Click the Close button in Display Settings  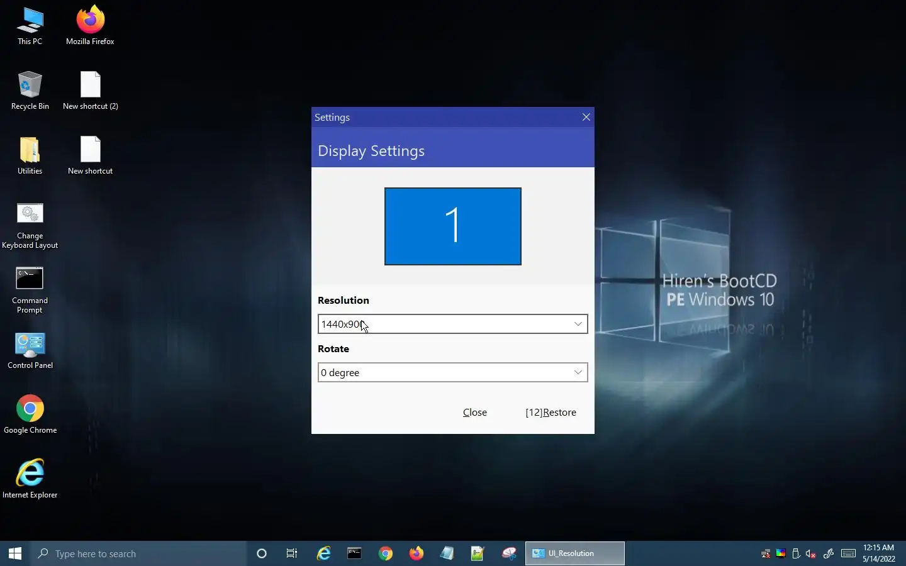click(475, 413)
